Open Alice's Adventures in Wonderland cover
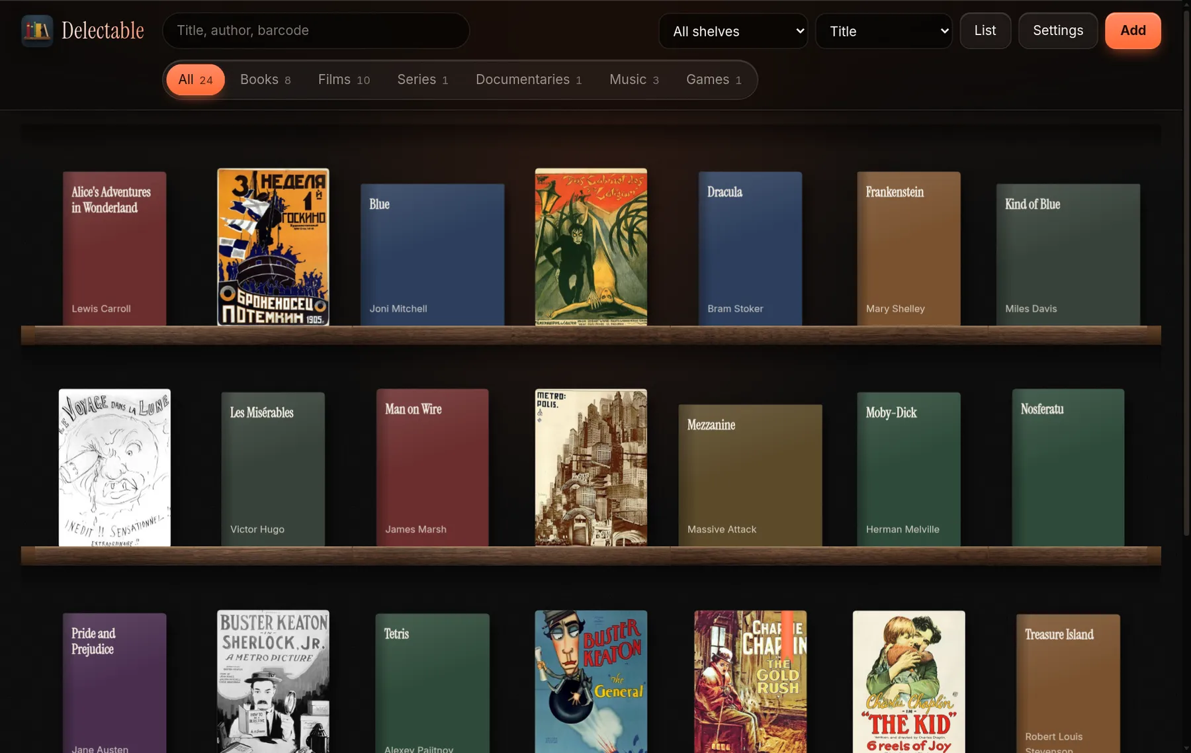Screen dimensions: 1191x753 (114, 249)
